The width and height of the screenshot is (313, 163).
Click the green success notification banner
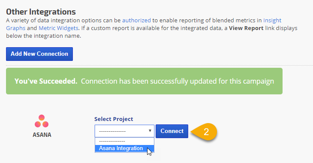tap(144, 81)
